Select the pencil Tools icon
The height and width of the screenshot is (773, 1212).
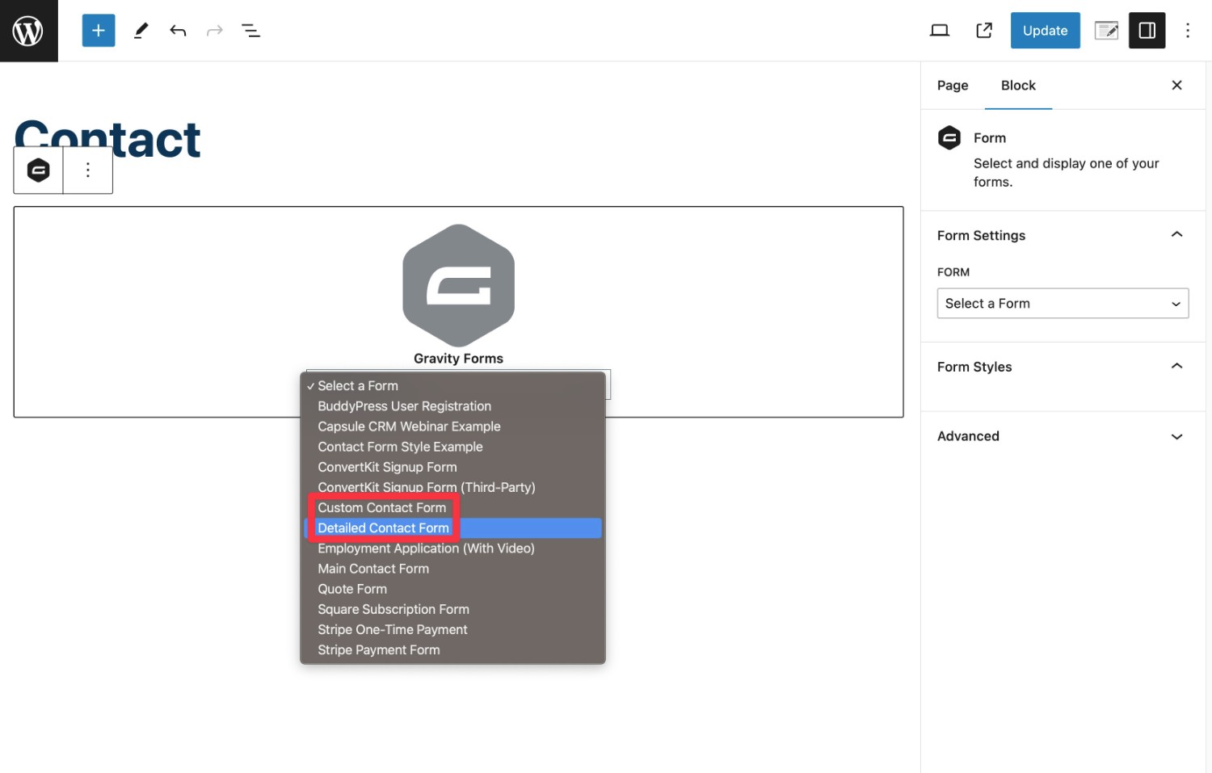tap(141, 31)
